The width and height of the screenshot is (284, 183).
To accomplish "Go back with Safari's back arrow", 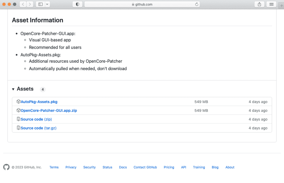I will click(x=23, y=4).
